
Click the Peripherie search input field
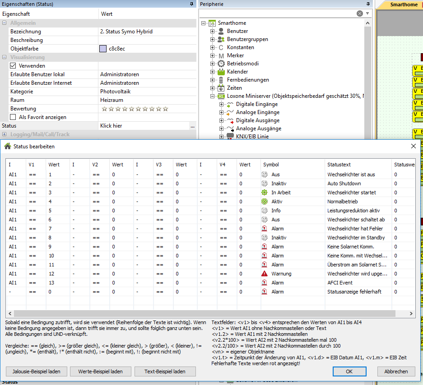[278, 14]
